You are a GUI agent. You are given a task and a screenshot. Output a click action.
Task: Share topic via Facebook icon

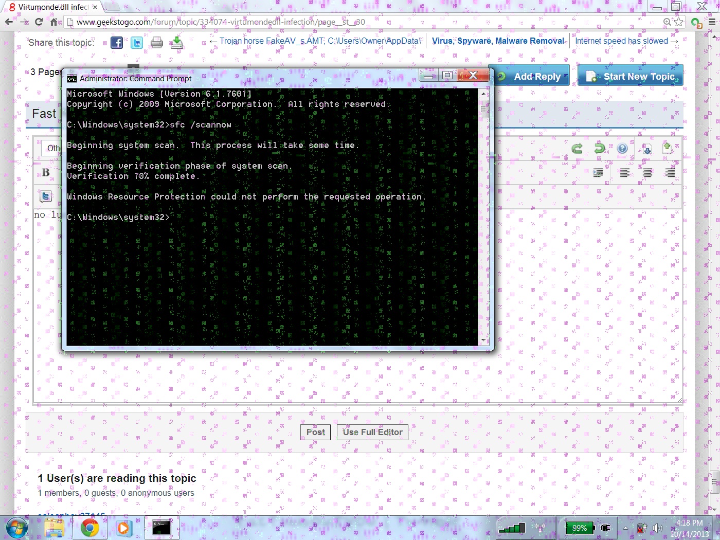pyautogui.click(x=117, y=43)
